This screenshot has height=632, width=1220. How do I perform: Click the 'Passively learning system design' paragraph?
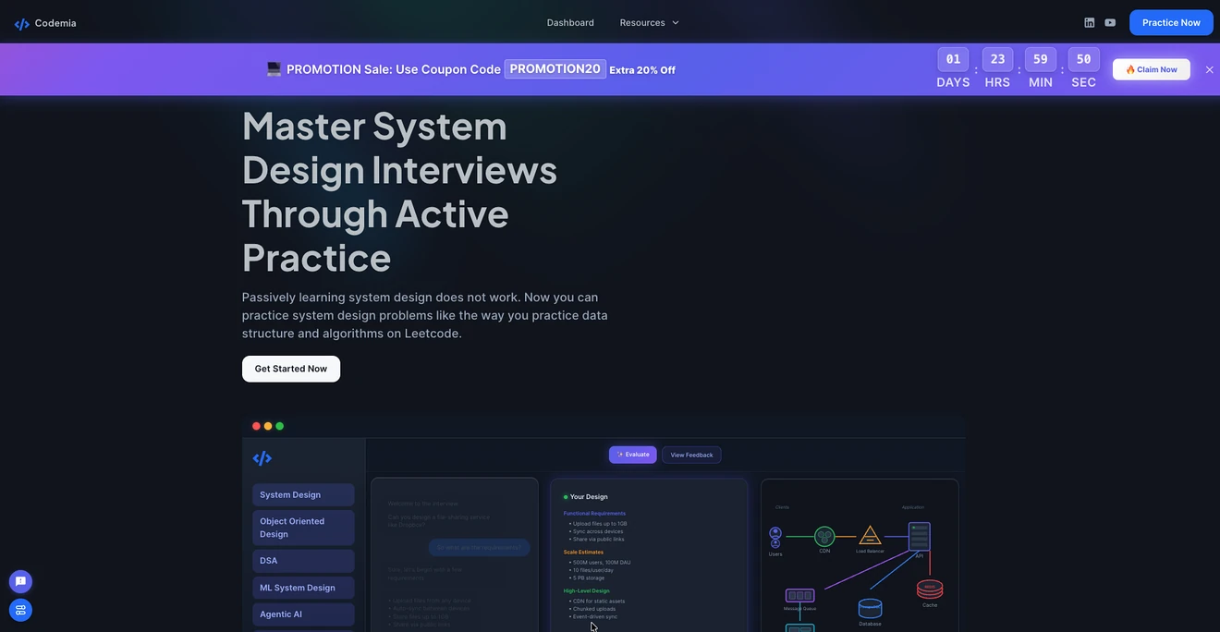point(425,315)
